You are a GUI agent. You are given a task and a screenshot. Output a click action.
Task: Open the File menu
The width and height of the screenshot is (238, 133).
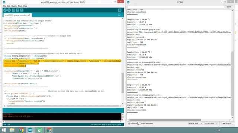(x=4, y=6)
